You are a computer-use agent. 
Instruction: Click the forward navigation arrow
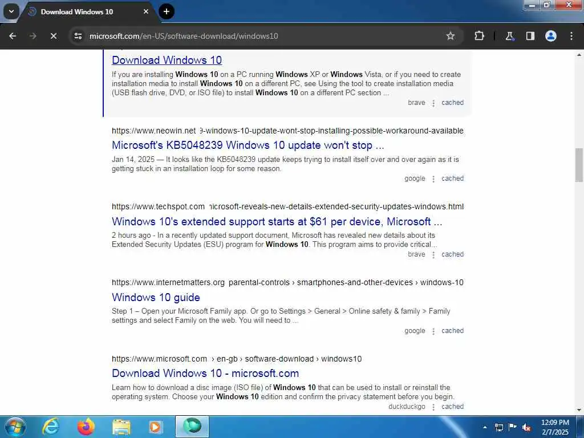pyautogui.click(x=33, y=36)
